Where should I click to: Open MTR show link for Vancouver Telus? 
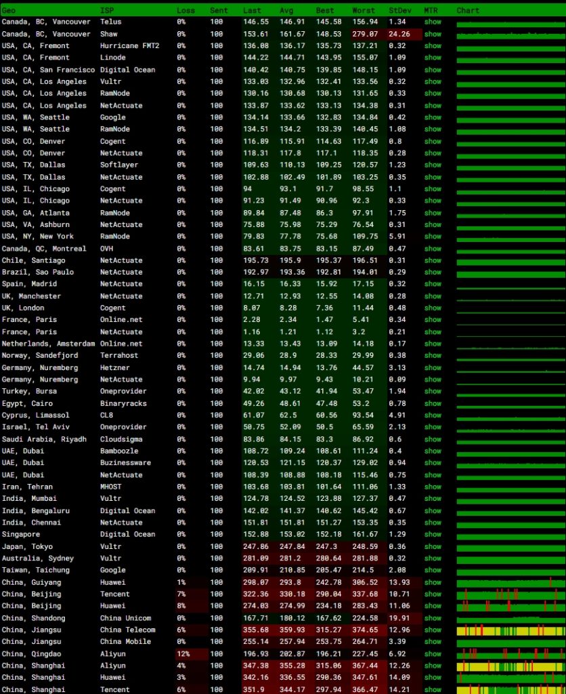tap(433, 22)
